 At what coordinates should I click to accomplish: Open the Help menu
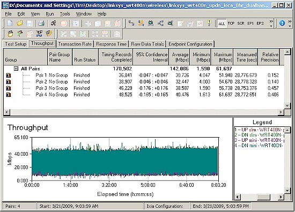102,14
